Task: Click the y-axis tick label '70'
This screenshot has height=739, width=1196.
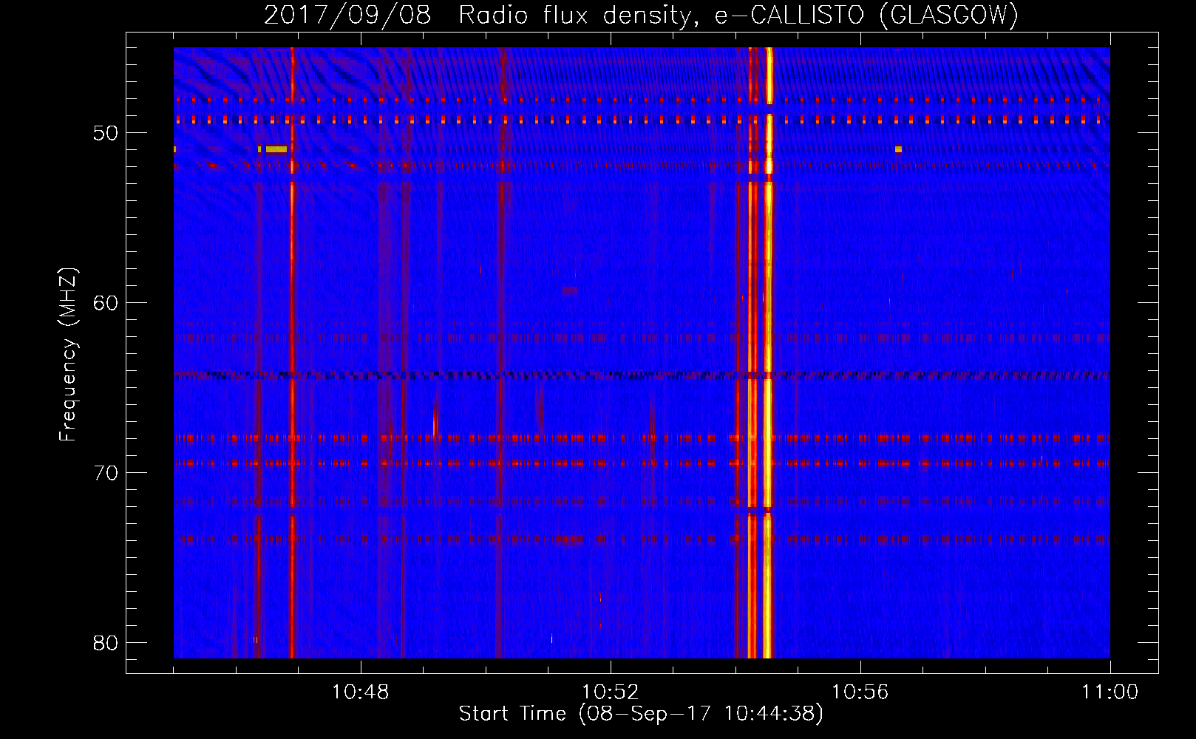Action: pyautogui.click(x=106, y=473)
